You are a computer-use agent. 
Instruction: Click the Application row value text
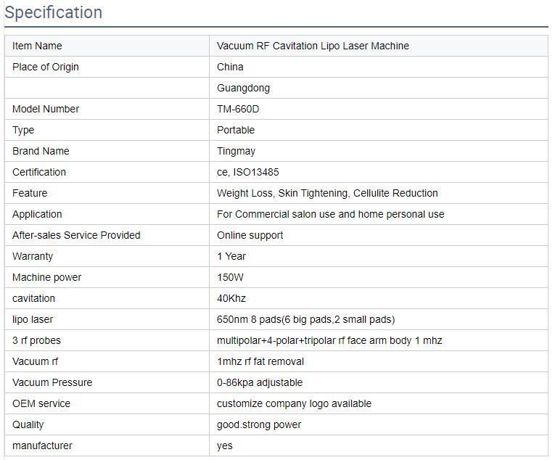pyautogui.click(x=330, y=214)
